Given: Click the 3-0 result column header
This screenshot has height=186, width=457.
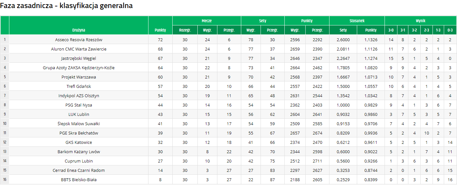Looking at the screenshot, I should point(391,30).
